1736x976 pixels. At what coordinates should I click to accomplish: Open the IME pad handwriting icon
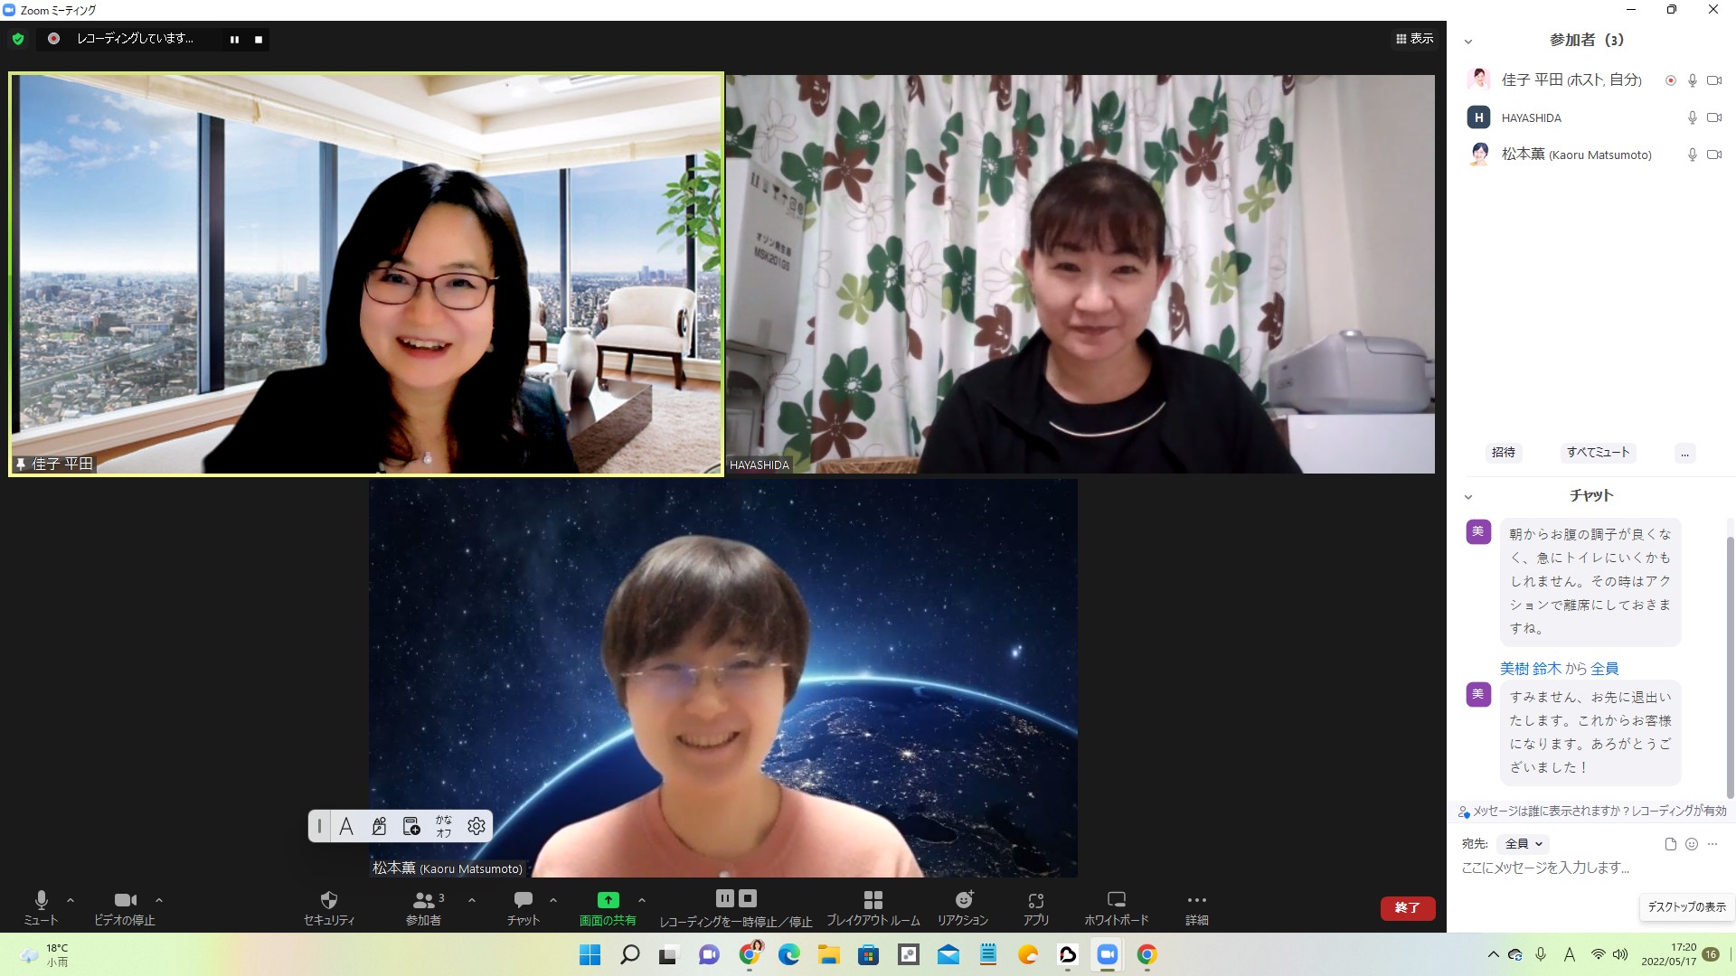tap(379, 826)
